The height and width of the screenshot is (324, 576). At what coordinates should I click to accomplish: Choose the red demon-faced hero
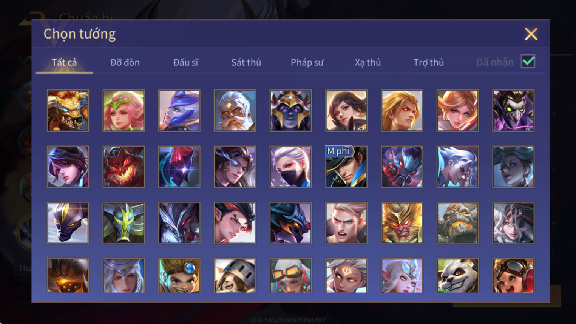(124, 167)
